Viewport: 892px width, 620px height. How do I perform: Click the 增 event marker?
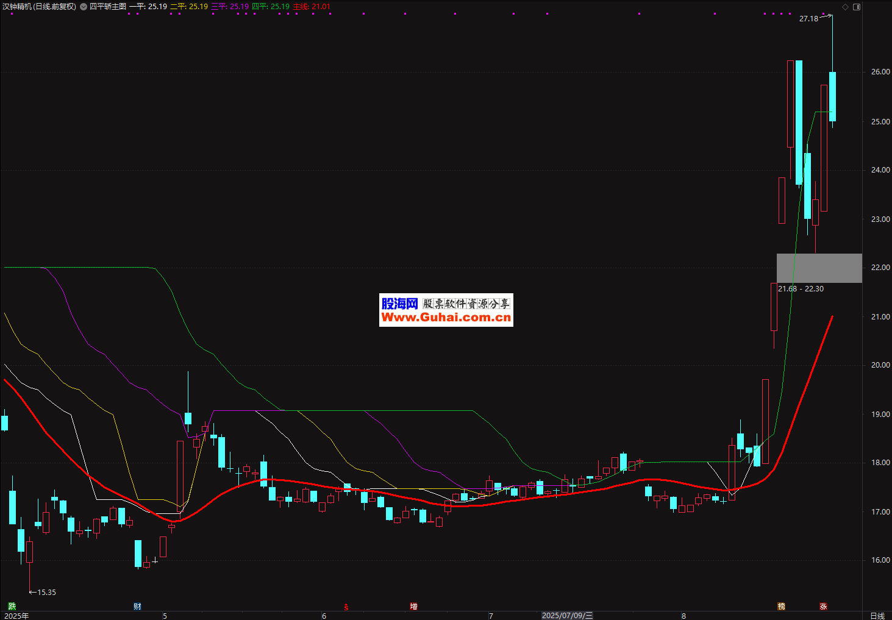[414, 606]
